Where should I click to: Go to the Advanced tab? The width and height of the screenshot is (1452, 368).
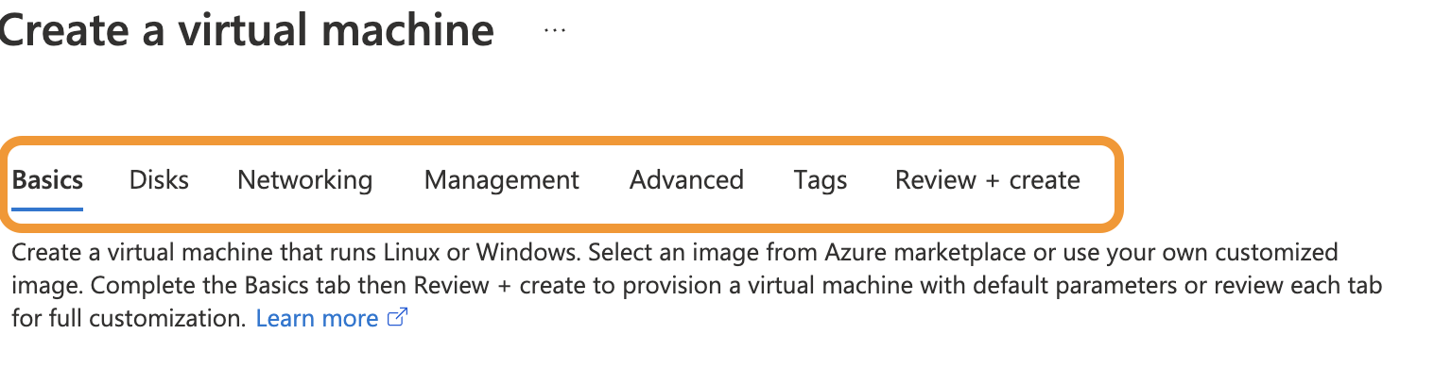686,180
